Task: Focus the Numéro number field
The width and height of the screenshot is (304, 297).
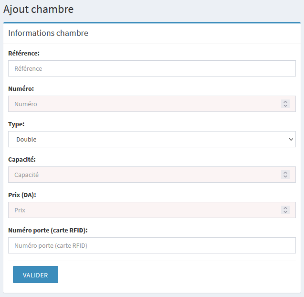Action: [x=143, y=104]
